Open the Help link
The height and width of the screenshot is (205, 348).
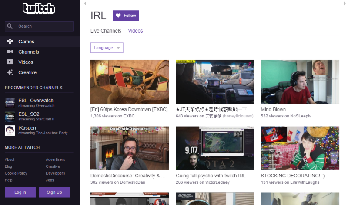[x=9, y=180]
